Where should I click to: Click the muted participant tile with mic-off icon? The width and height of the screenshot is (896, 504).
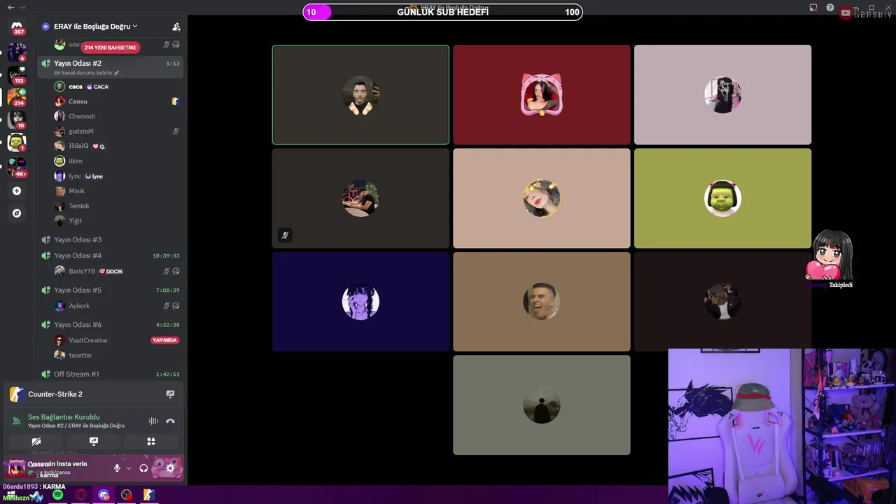[360, 198]
